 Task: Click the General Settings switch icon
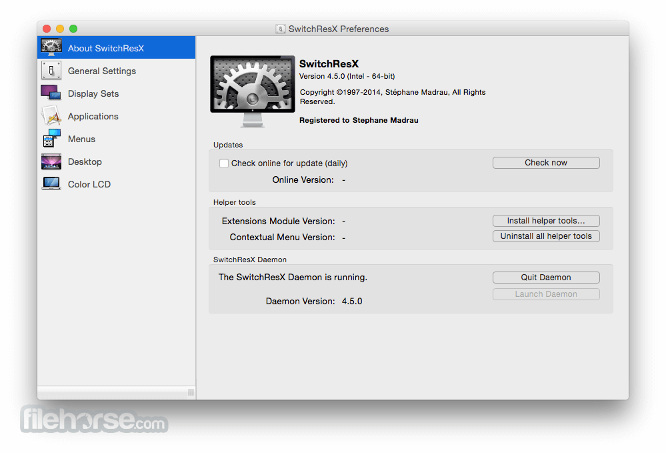point(51,71)
